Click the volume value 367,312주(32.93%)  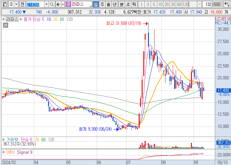20,144
